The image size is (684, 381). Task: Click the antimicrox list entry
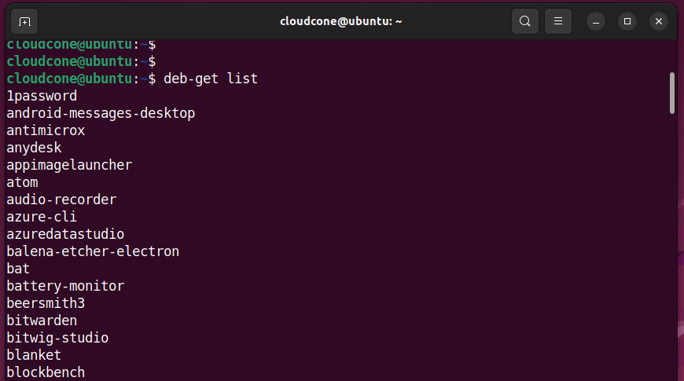pos(46,130)
